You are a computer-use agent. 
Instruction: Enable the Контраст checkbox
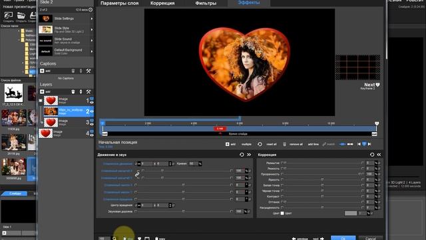point(282,197)
